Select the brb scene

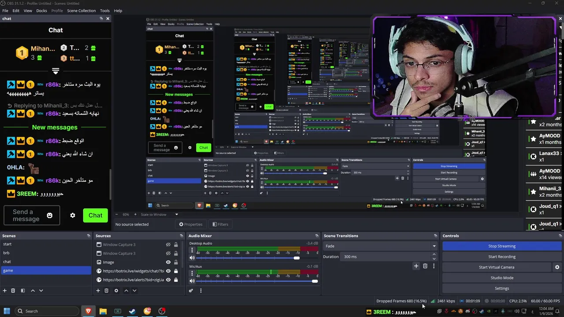(x=45, y=253)
